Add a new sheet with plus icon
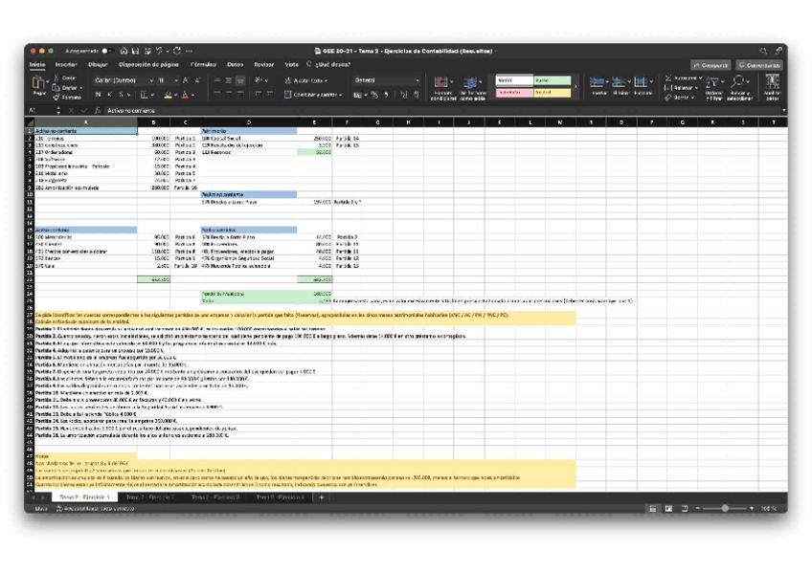812x573 pixels. [x=322, y=497]
